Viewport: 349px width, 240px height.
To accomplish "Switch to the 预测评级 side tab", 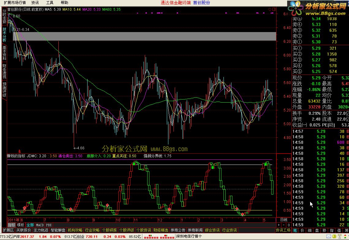I will [4, 89].
